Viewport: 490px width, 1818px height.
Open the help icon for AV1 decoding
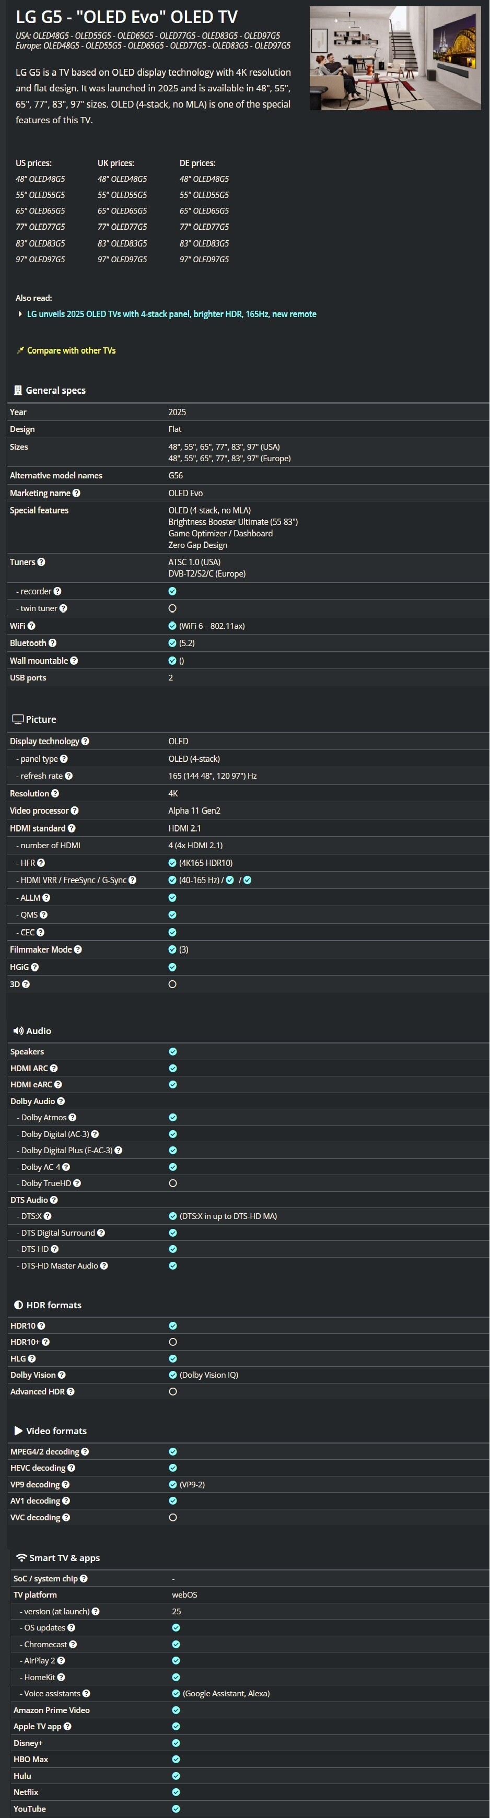66,1501
